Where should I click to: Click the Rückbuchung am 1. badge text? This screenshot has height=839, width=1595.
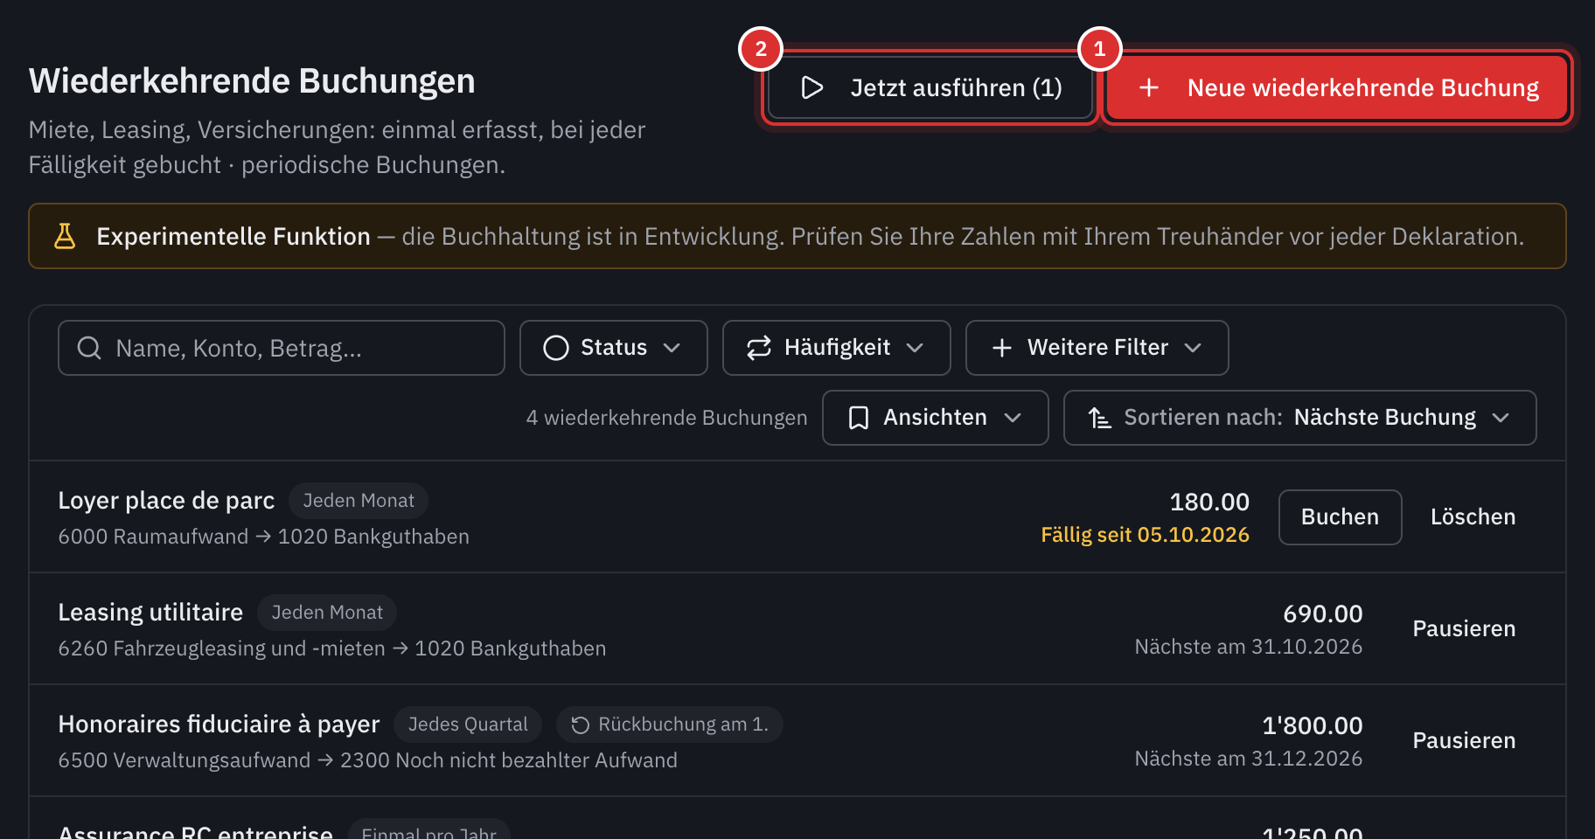tap(683, 725)
